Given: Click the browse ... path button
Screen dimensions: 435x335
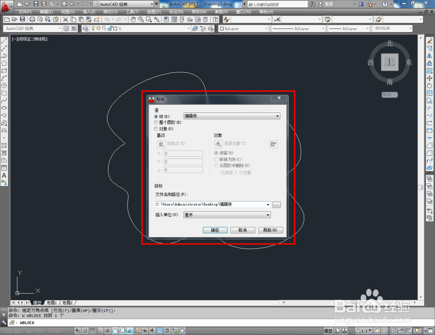Looking at the screenshot, I should point(276,205).
